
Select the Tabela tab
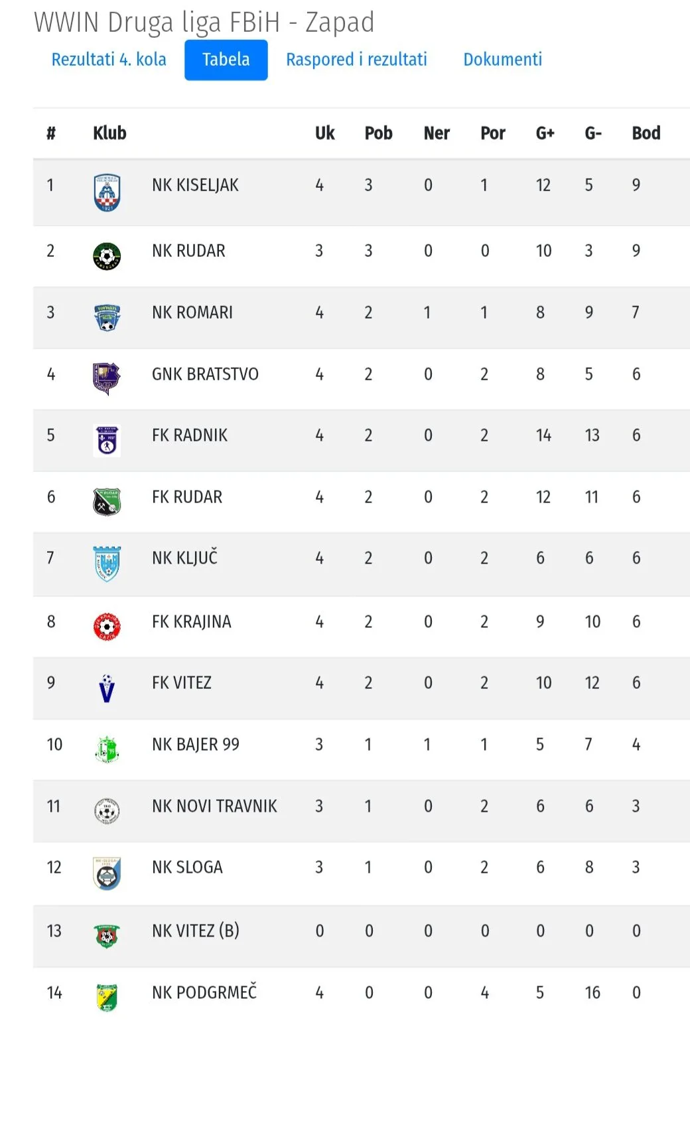coord(226,60)
